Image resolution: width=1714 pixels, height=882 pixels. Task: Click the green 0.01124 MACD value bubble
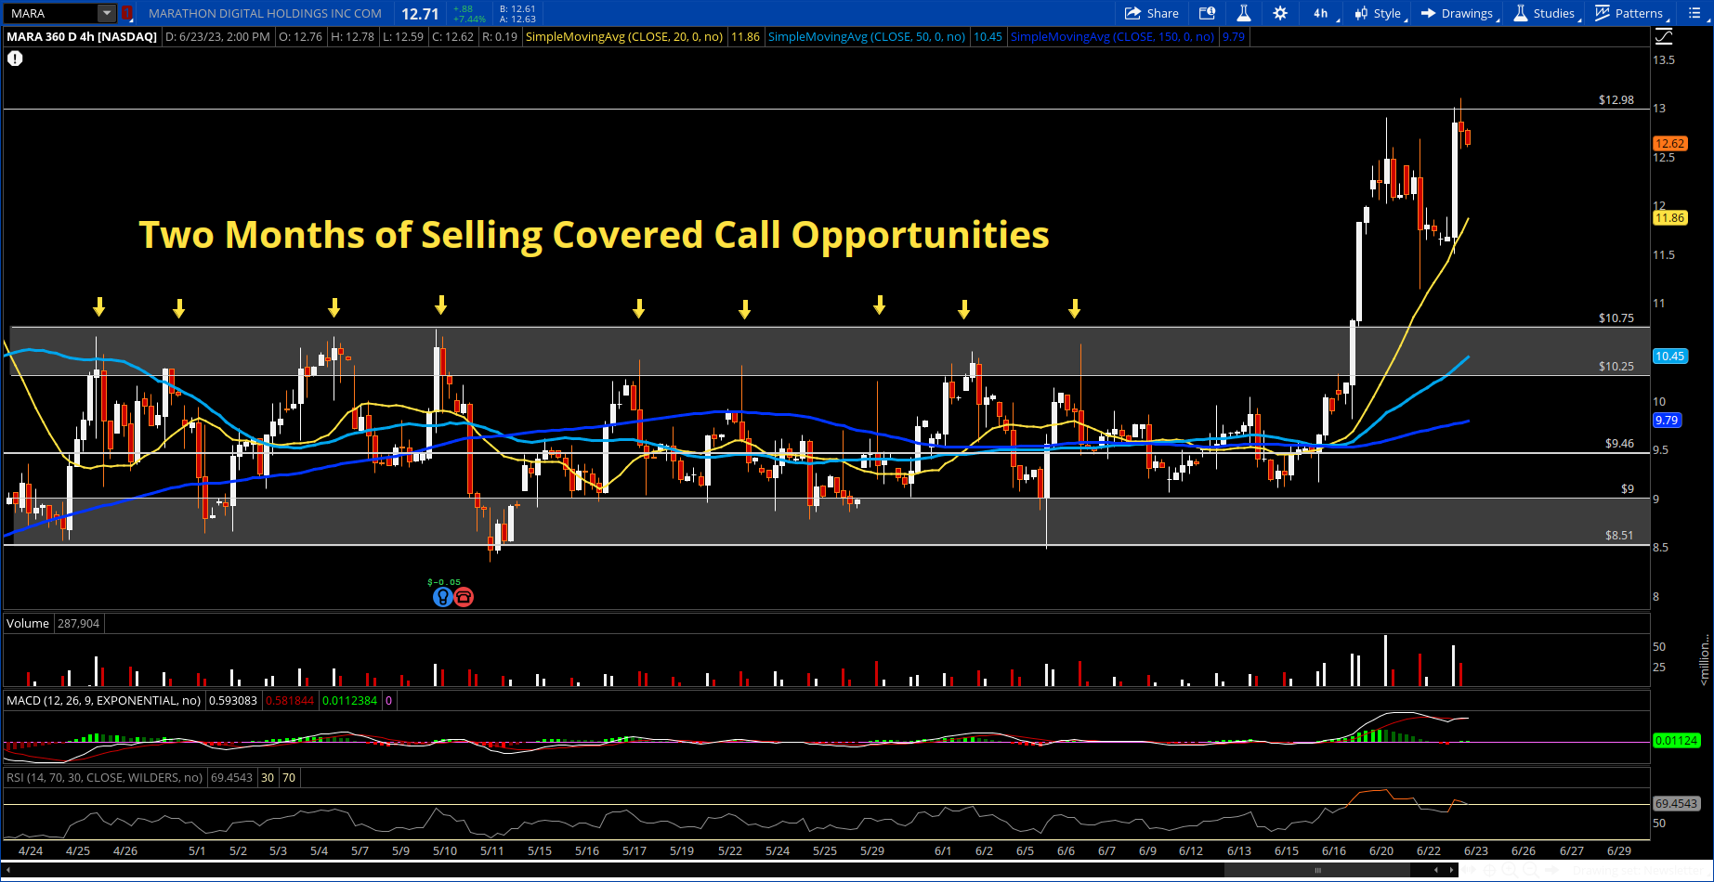click(x=1677, y=740)
